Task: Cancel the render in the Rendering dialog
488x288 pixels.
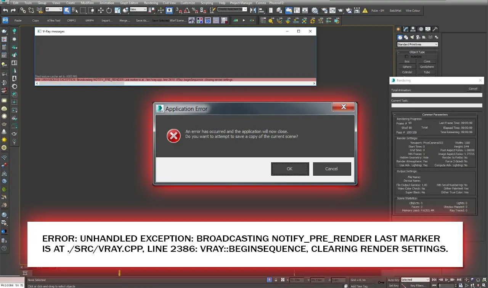Action: (473, 89)
